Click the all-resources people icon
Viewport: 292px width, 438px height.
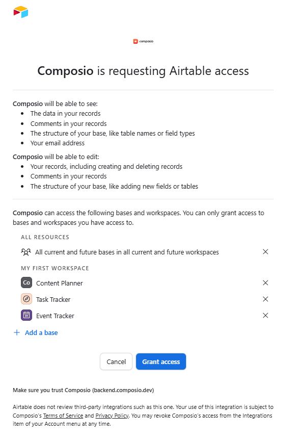[26, 252]
